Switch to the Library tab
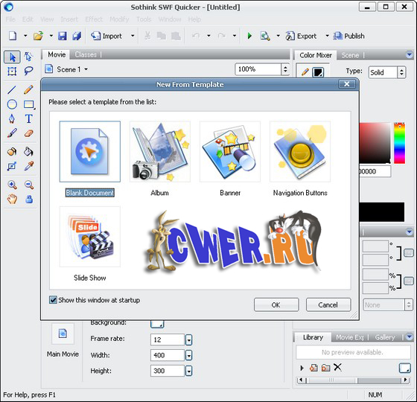 313,337
